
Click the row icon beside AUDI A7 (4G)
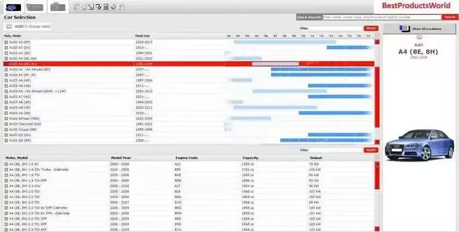click(x=6, y=97)
